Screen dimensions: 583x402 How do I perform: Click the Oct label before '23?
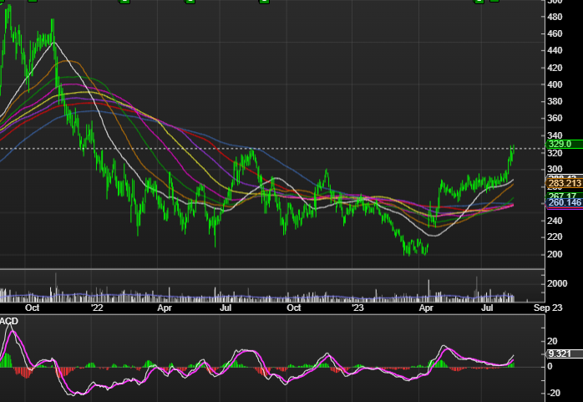[294, 308]
